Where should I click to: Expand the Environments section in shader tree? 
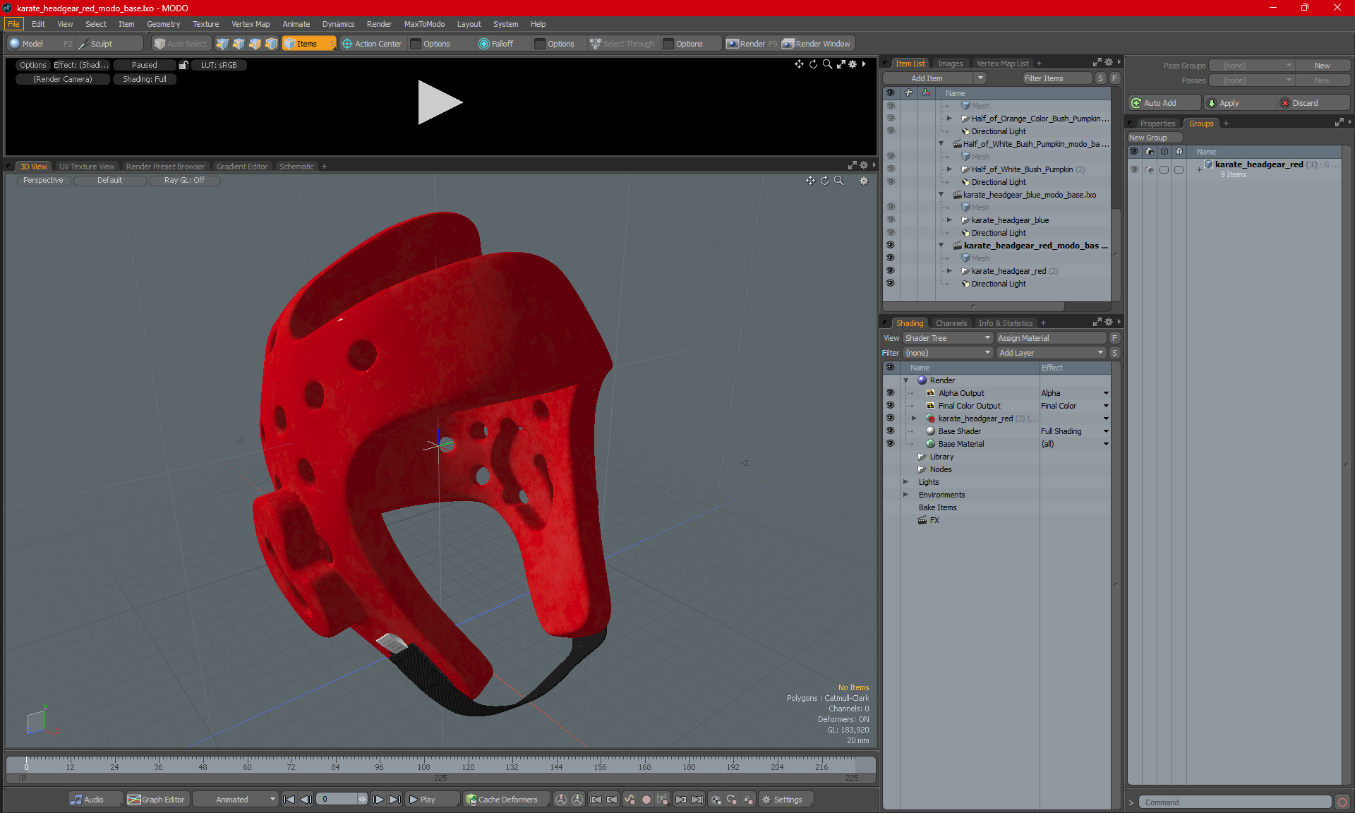[x=905, y=493]
